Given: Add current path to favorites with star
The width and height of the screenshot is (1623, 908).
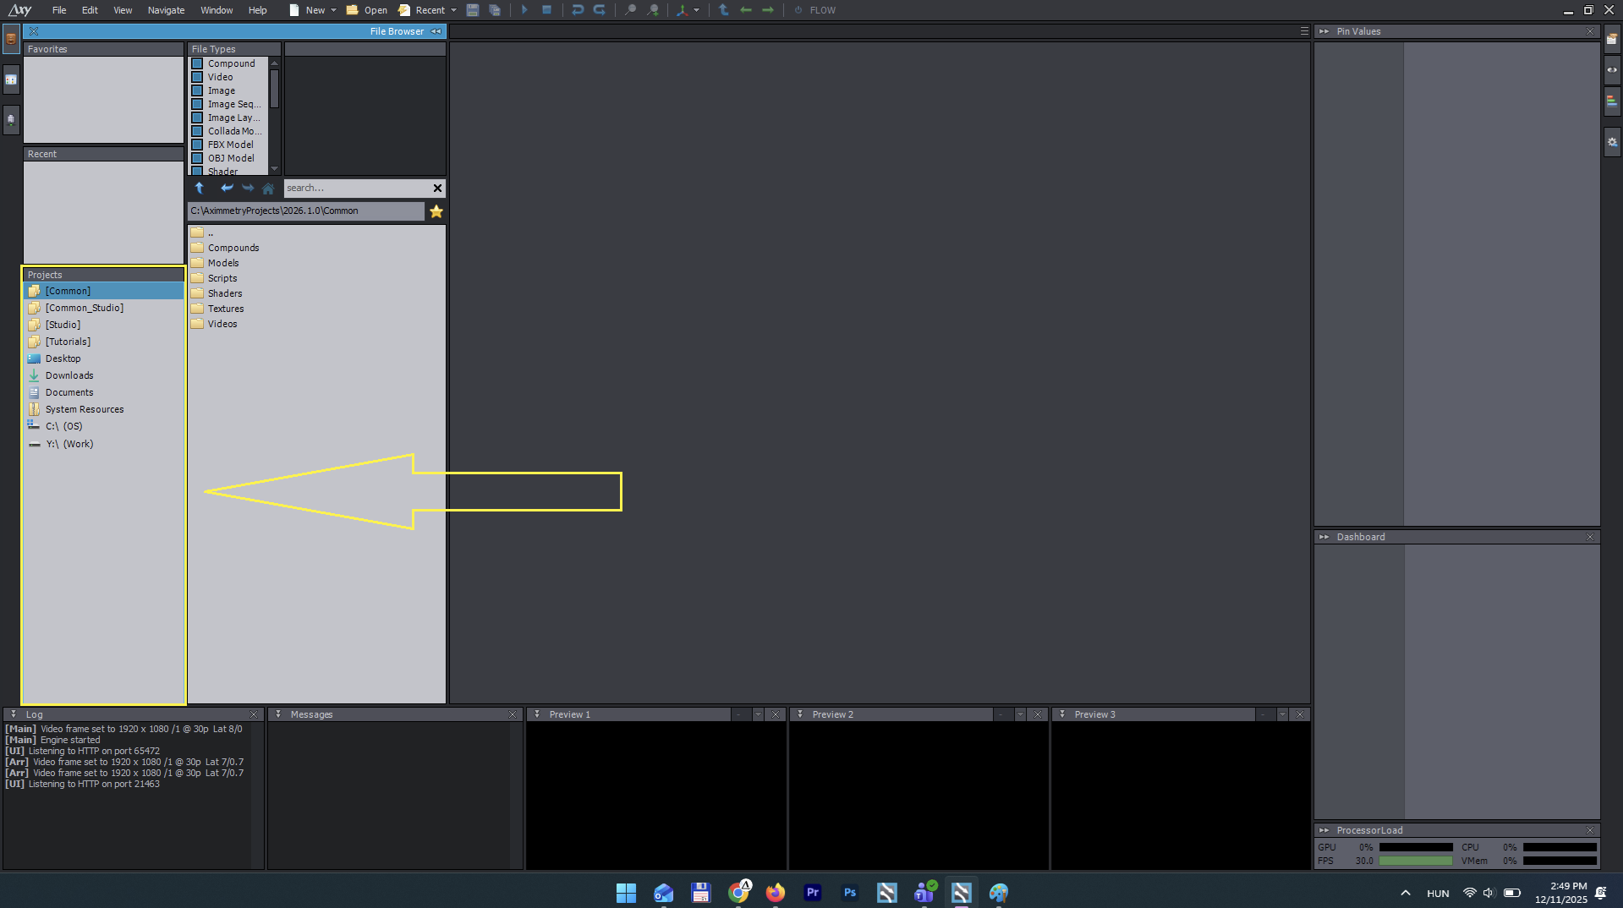Looking at the screenshot, I should coord(436,211).
